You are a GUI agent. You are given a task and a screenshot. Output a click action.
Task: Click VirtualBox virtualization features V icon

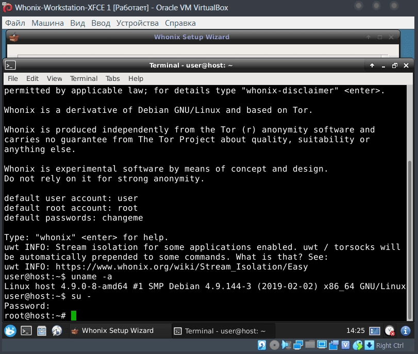click(x=345, y=345)
